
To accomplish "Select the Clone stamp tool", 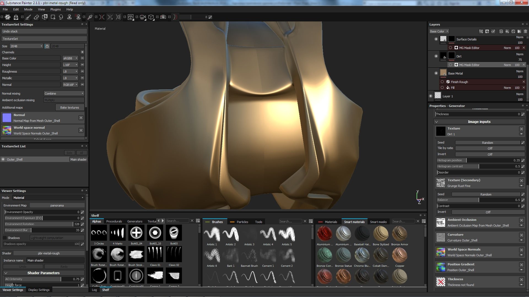I will coord(69,17).
